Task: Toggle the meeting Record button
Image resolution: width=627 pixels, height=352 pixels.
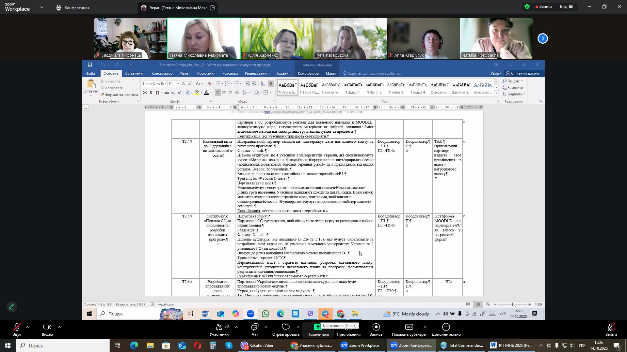Action: point(376,327)
